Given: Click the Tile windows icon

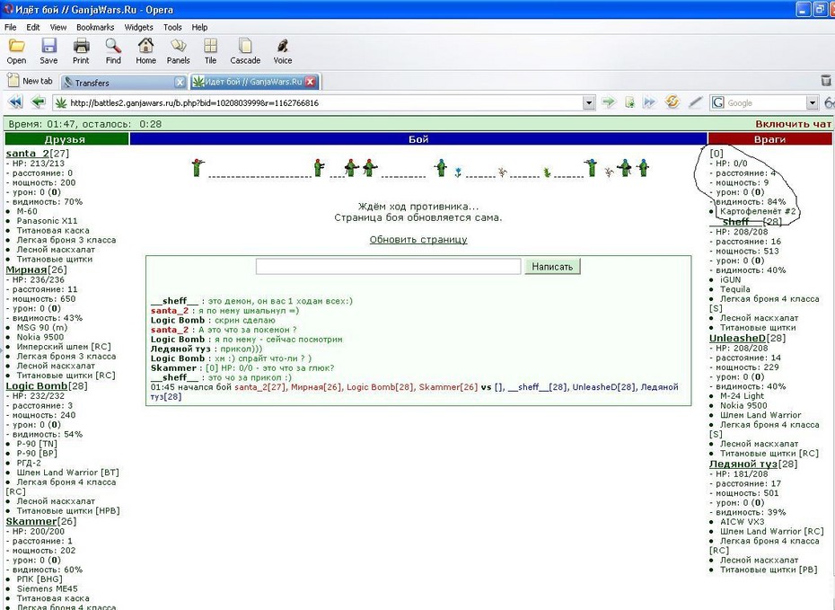Looking at the screenshot, I should pyautogui.click(x=211, y=46).
